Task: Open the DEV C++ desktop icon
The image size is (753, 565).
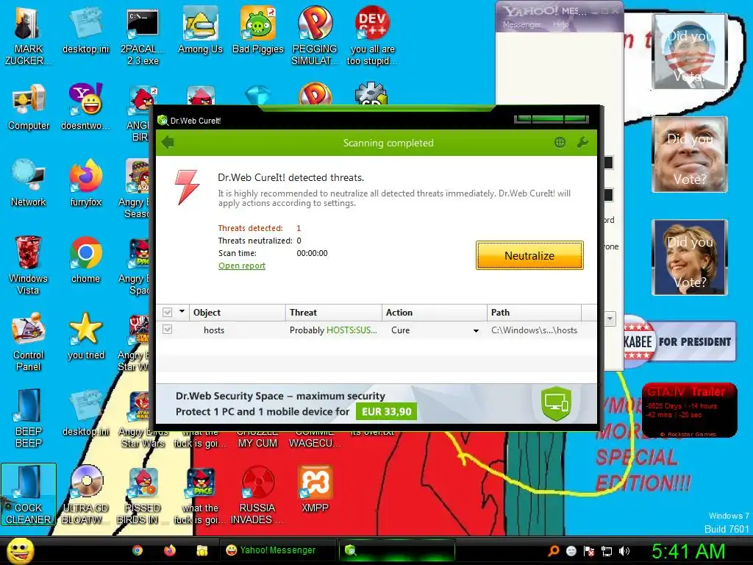Action: point(372,36)
